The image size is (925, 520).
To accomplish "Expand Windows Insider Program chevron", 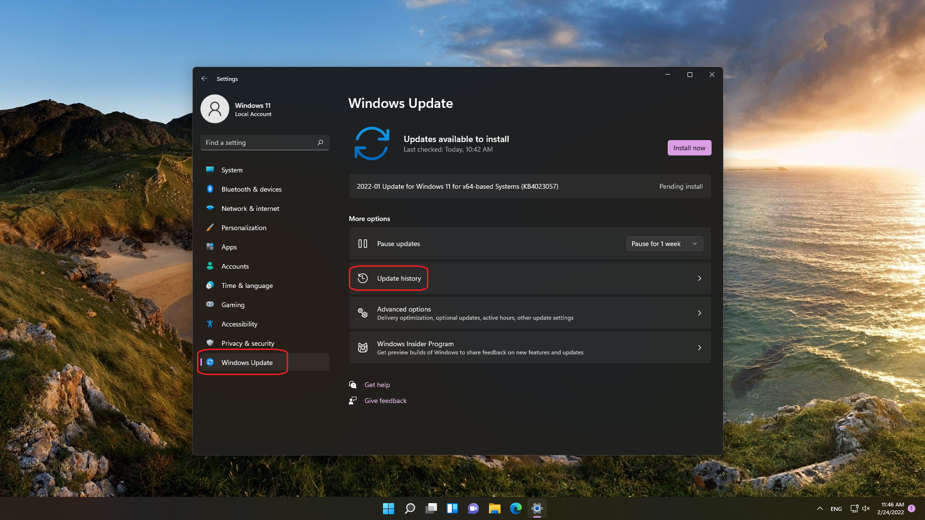I will pos(700,348).
